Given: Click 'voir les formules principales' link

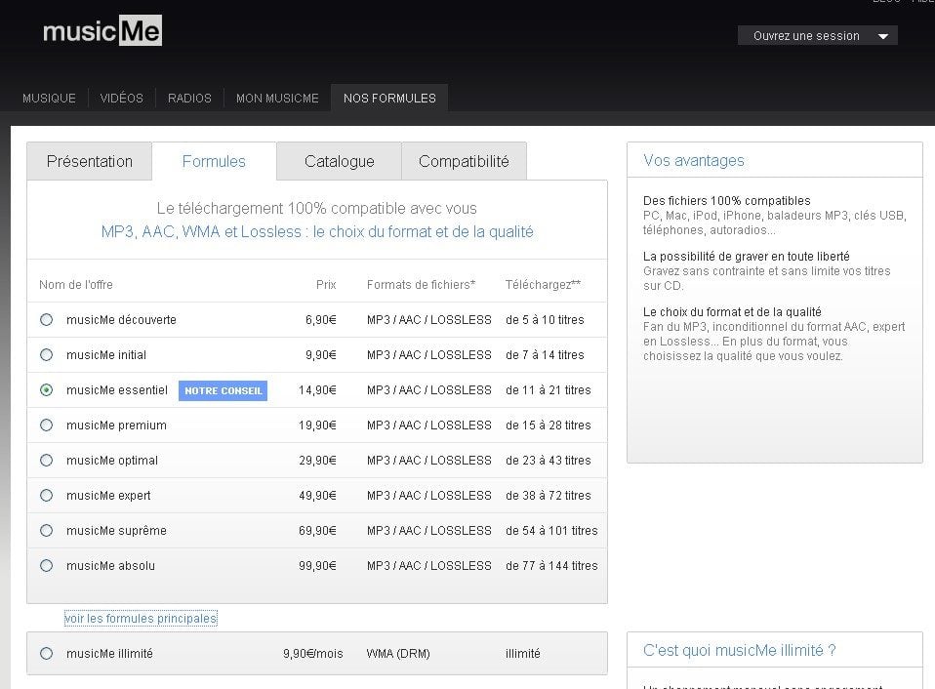Looking at the screenshot, I should 141,619.
